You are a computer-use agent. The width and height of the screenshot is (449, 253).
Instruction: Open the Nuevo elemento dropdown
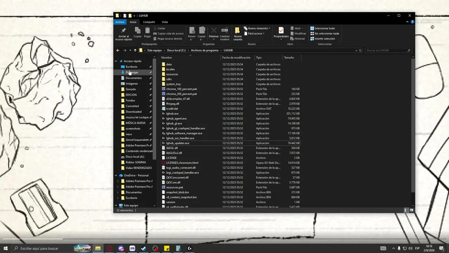257,28
